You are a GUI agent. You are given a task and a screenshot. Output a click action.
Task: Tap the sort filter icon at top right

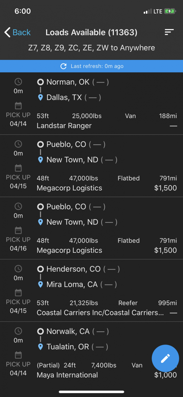(169, 32)
